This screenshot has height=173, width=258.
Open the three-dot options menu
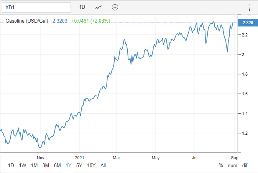tap(249, 7)
